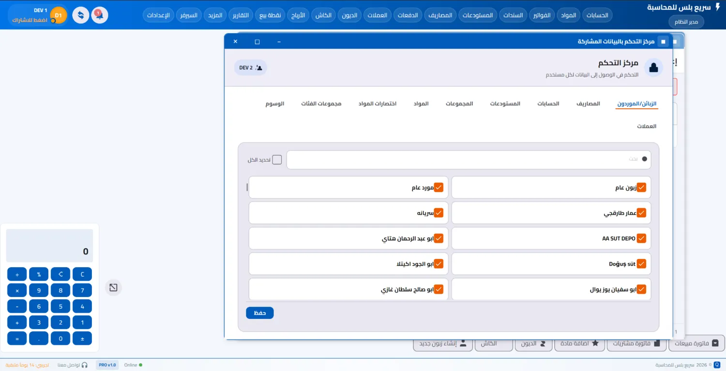Click the مدير النظام button

686,22
